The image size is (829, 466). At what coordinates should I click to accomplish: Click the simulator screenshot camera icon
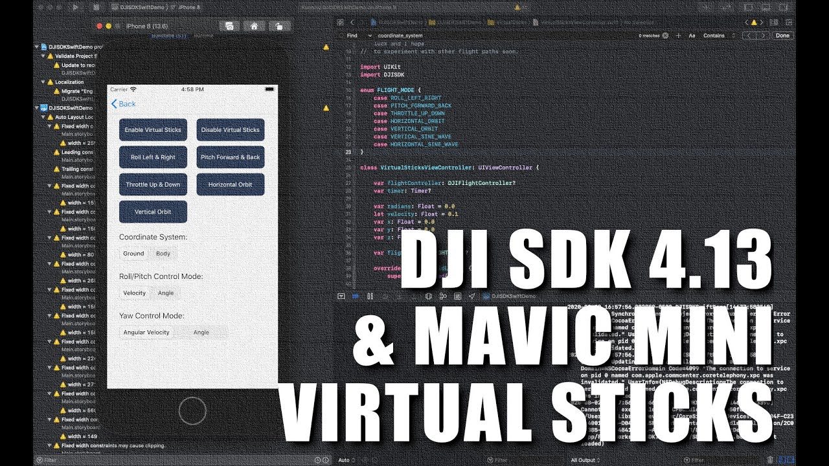pos(229,26)
